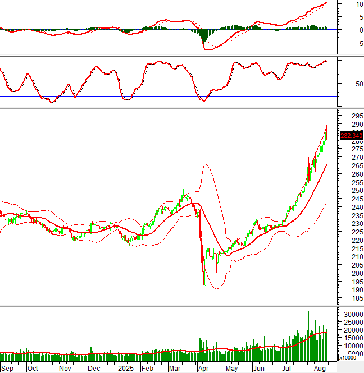The width and height of the screenshot is (364, 373).
Task: Click the current price label 282.340
Action: pos(351,135)
